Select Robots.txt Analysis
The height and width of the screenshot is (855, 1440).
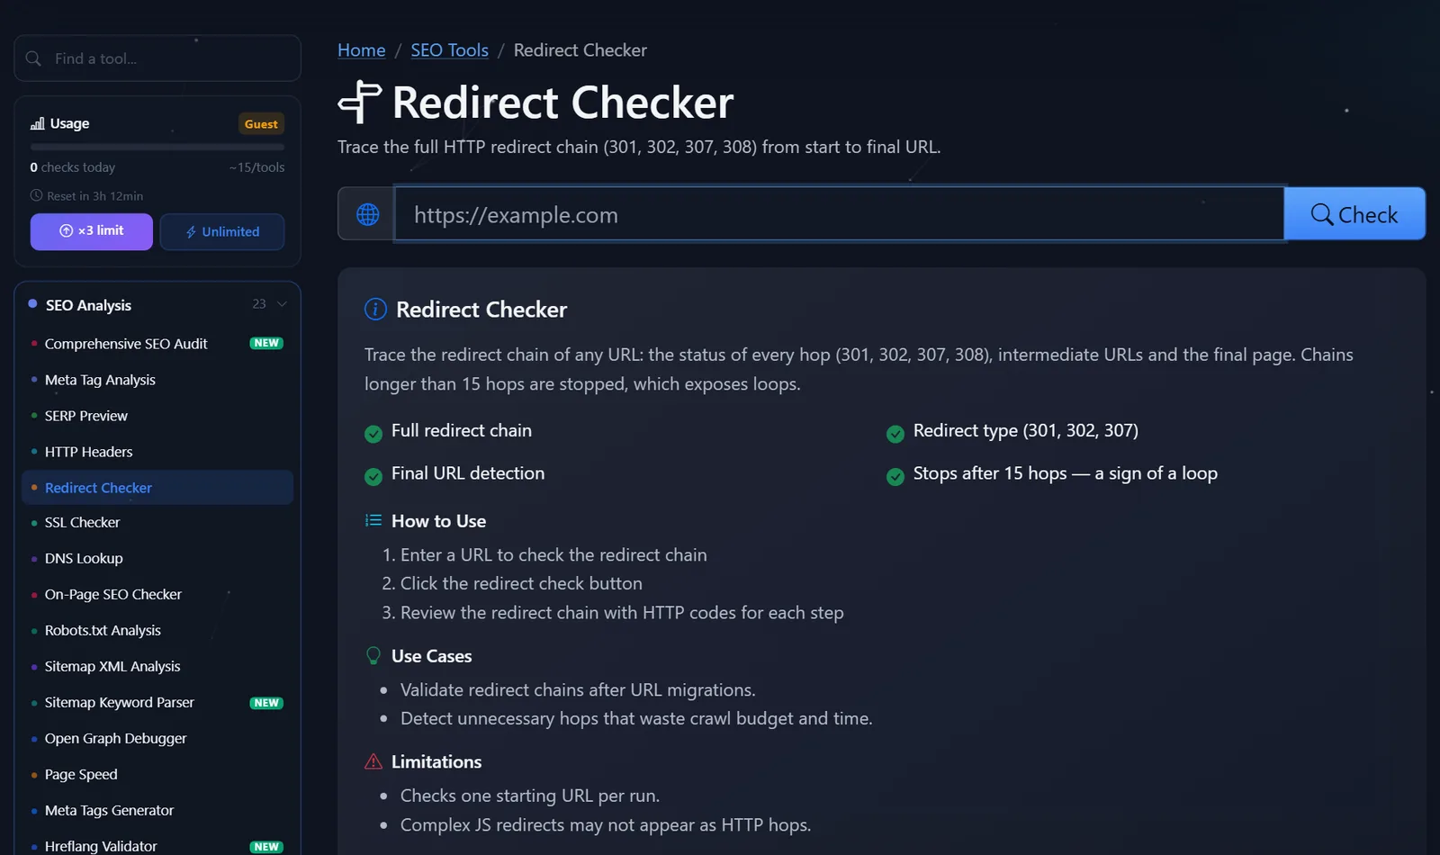point(157,630)
